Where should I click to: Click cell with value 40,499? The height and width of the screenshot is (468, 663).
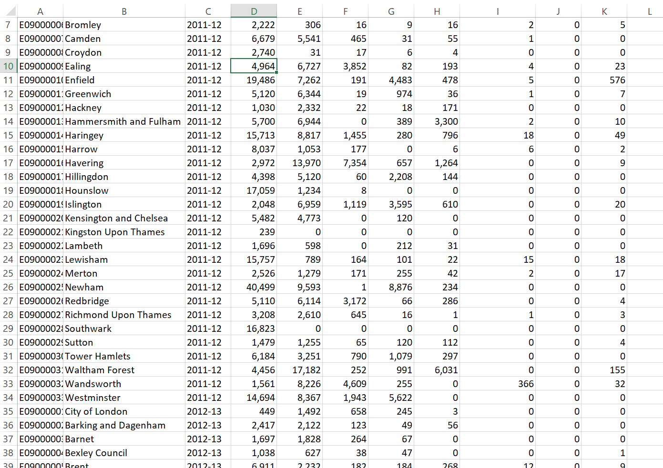tap(254, 287)
